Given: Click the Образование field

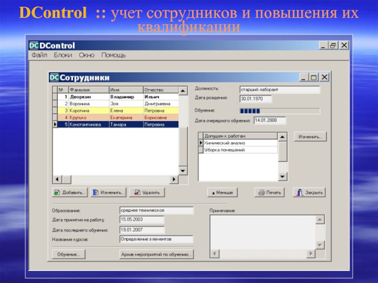Looking at the screenshot, I should point(156,210).
